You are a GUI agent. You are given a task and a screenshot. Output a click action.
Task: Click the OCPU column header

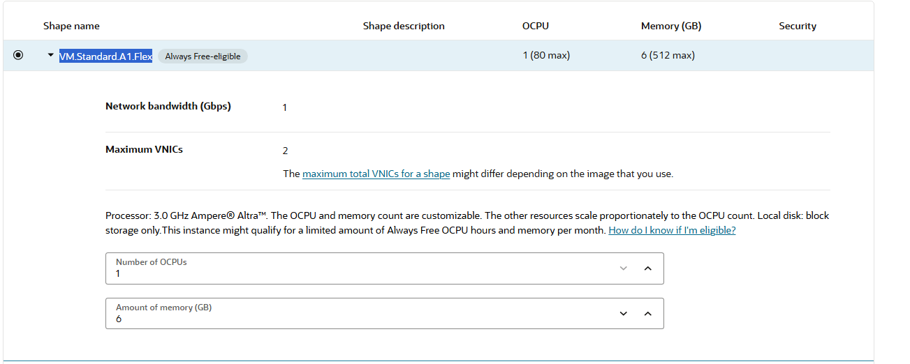coord(536,26)
